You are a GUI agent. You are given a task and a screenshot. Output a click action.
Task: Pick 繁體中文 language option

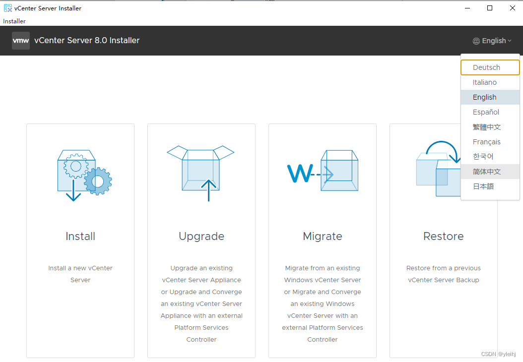coord(490,127)
